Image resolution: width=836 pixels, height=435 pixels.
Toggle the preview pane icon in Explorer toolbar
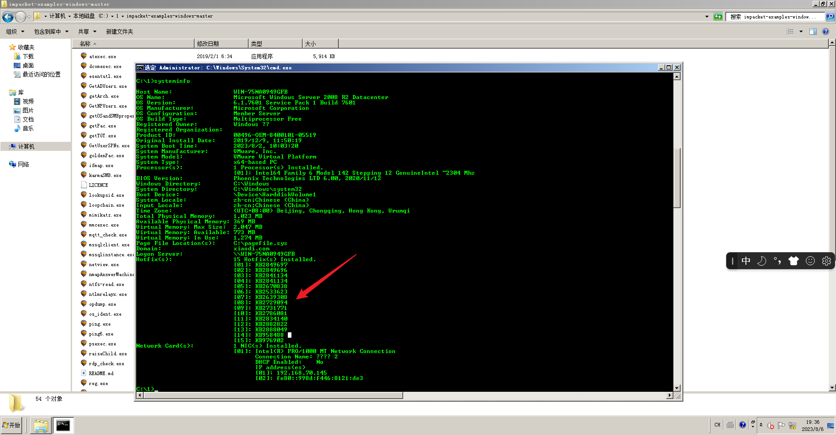point(813,32)
